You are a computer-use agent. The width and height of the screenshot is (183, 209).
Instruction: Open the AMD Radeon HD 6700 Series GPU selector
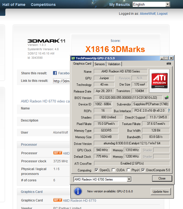102,179
